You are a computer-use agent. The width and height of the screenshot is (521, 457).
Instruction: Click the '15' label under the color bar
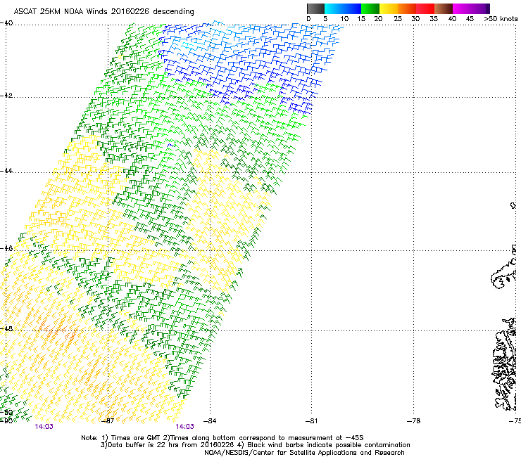pyautogui.click(x=361, y=19)
